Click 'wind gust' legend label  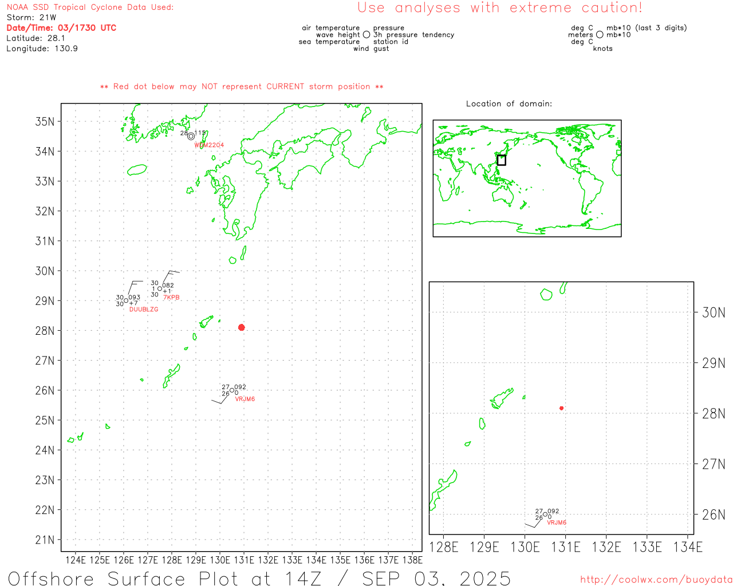[x=371, y=49]
